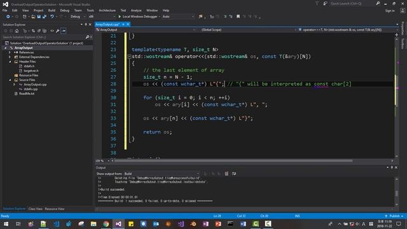Viewport: 407px width, 229px height.
Task: Expand External Dependencies node
Action: (x=10, y=57)
